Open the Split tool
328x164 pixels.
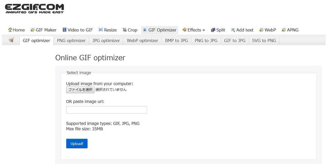click(x=218, y=30)
